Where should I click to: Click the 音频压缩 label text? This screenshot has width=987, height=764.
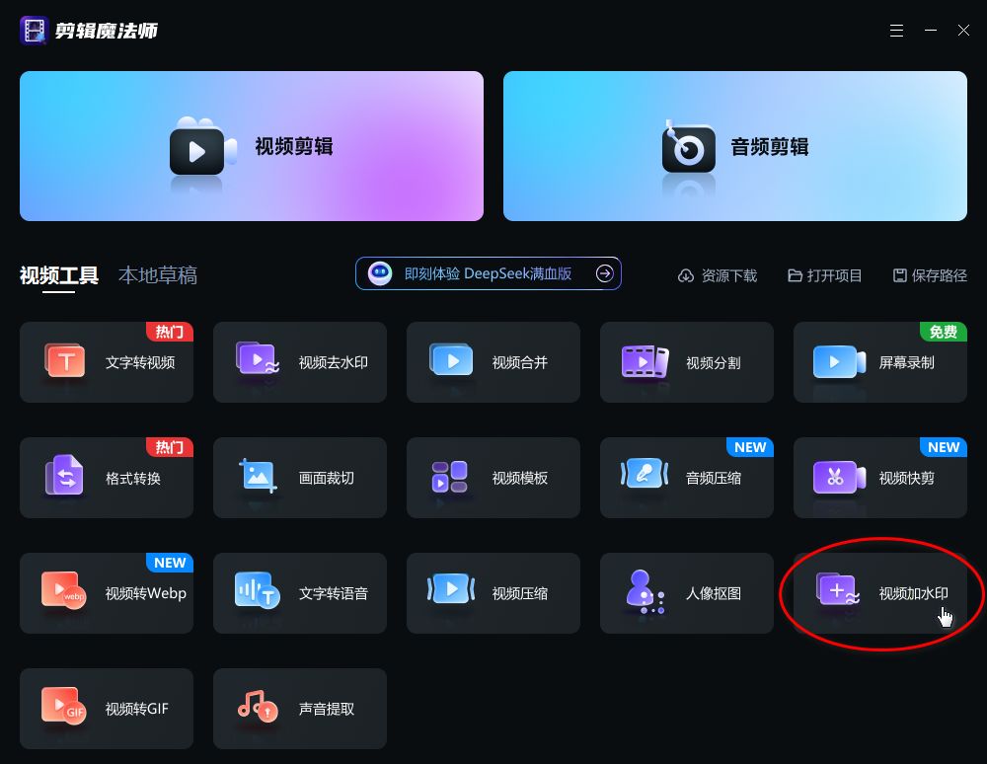tap(714, 479)
